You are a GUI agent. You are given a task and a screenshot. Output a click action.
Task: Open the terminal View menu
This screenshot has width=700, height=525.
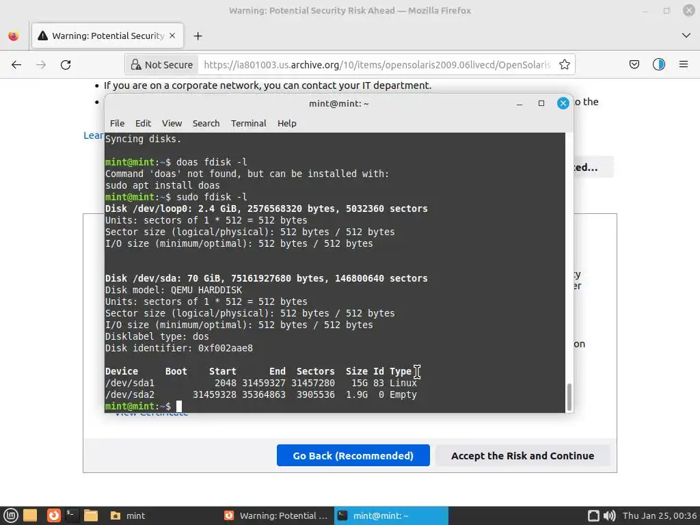coord(172,123)
